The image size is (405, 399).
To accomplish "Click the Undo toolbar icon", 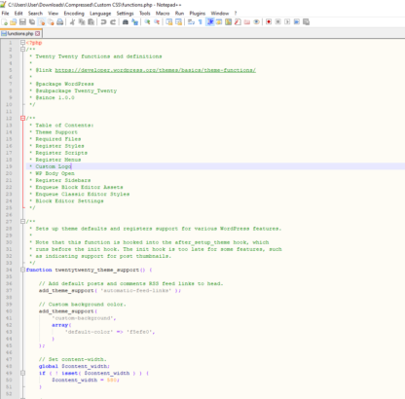I will [103, 22].
